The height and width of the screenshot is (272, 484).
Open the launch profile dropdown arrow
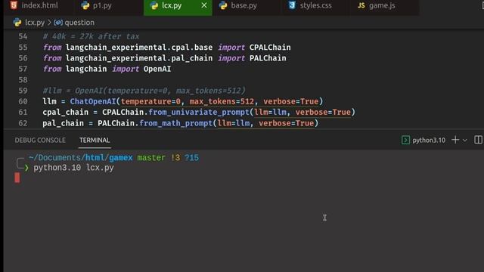coord(465,141)
